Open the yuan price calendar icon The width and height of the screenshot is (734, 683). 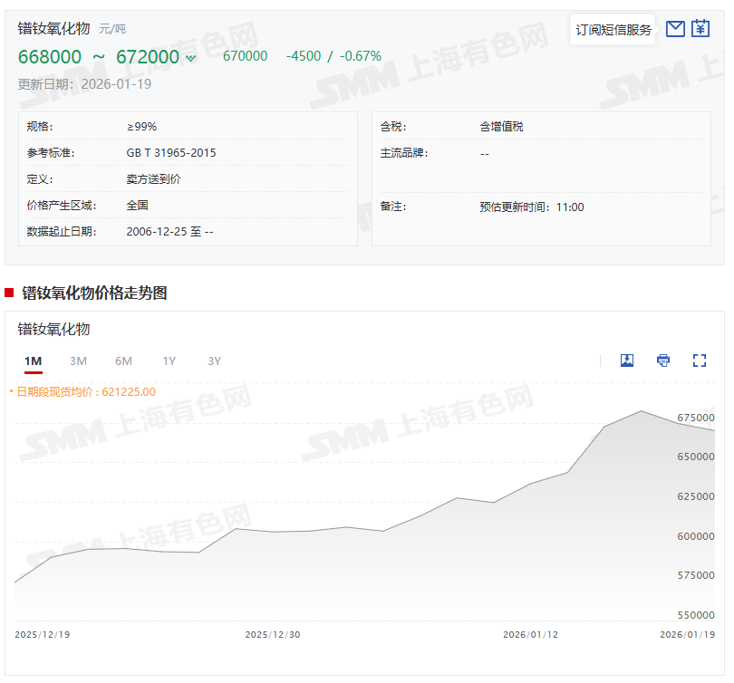coord(700,29)
